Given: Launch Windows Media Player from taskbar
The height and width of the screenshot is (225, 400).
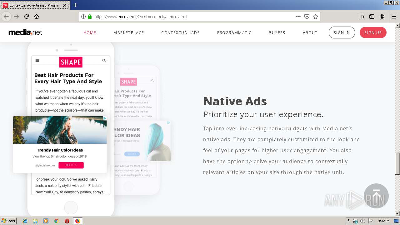Looking at the screenshot, I should click(46, 221).
